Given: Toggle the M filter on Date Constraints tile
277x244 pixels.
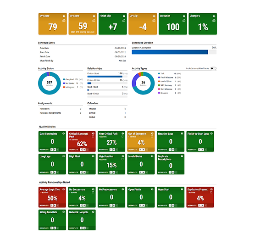Looking at the screenshot, I should point(55,150).
